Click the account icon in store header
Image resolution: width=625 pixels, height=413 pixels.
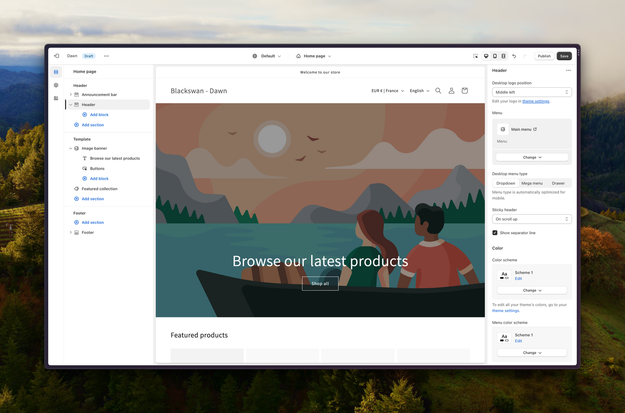coord(451,90)
